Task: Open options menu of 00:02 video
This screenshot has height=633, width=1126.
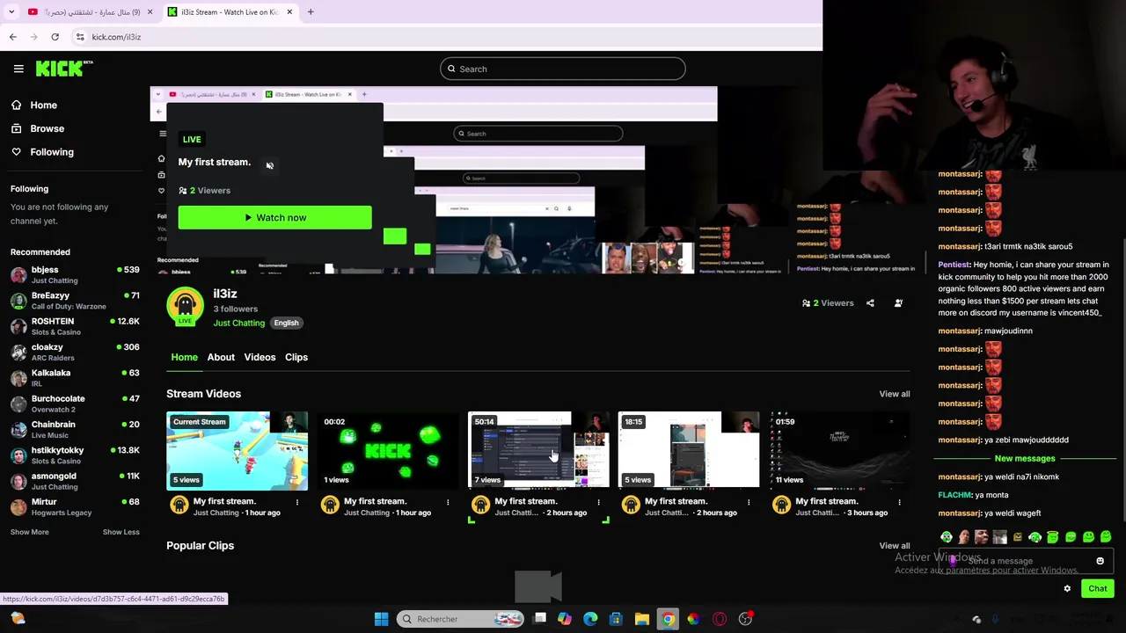Action: [448, 503]
